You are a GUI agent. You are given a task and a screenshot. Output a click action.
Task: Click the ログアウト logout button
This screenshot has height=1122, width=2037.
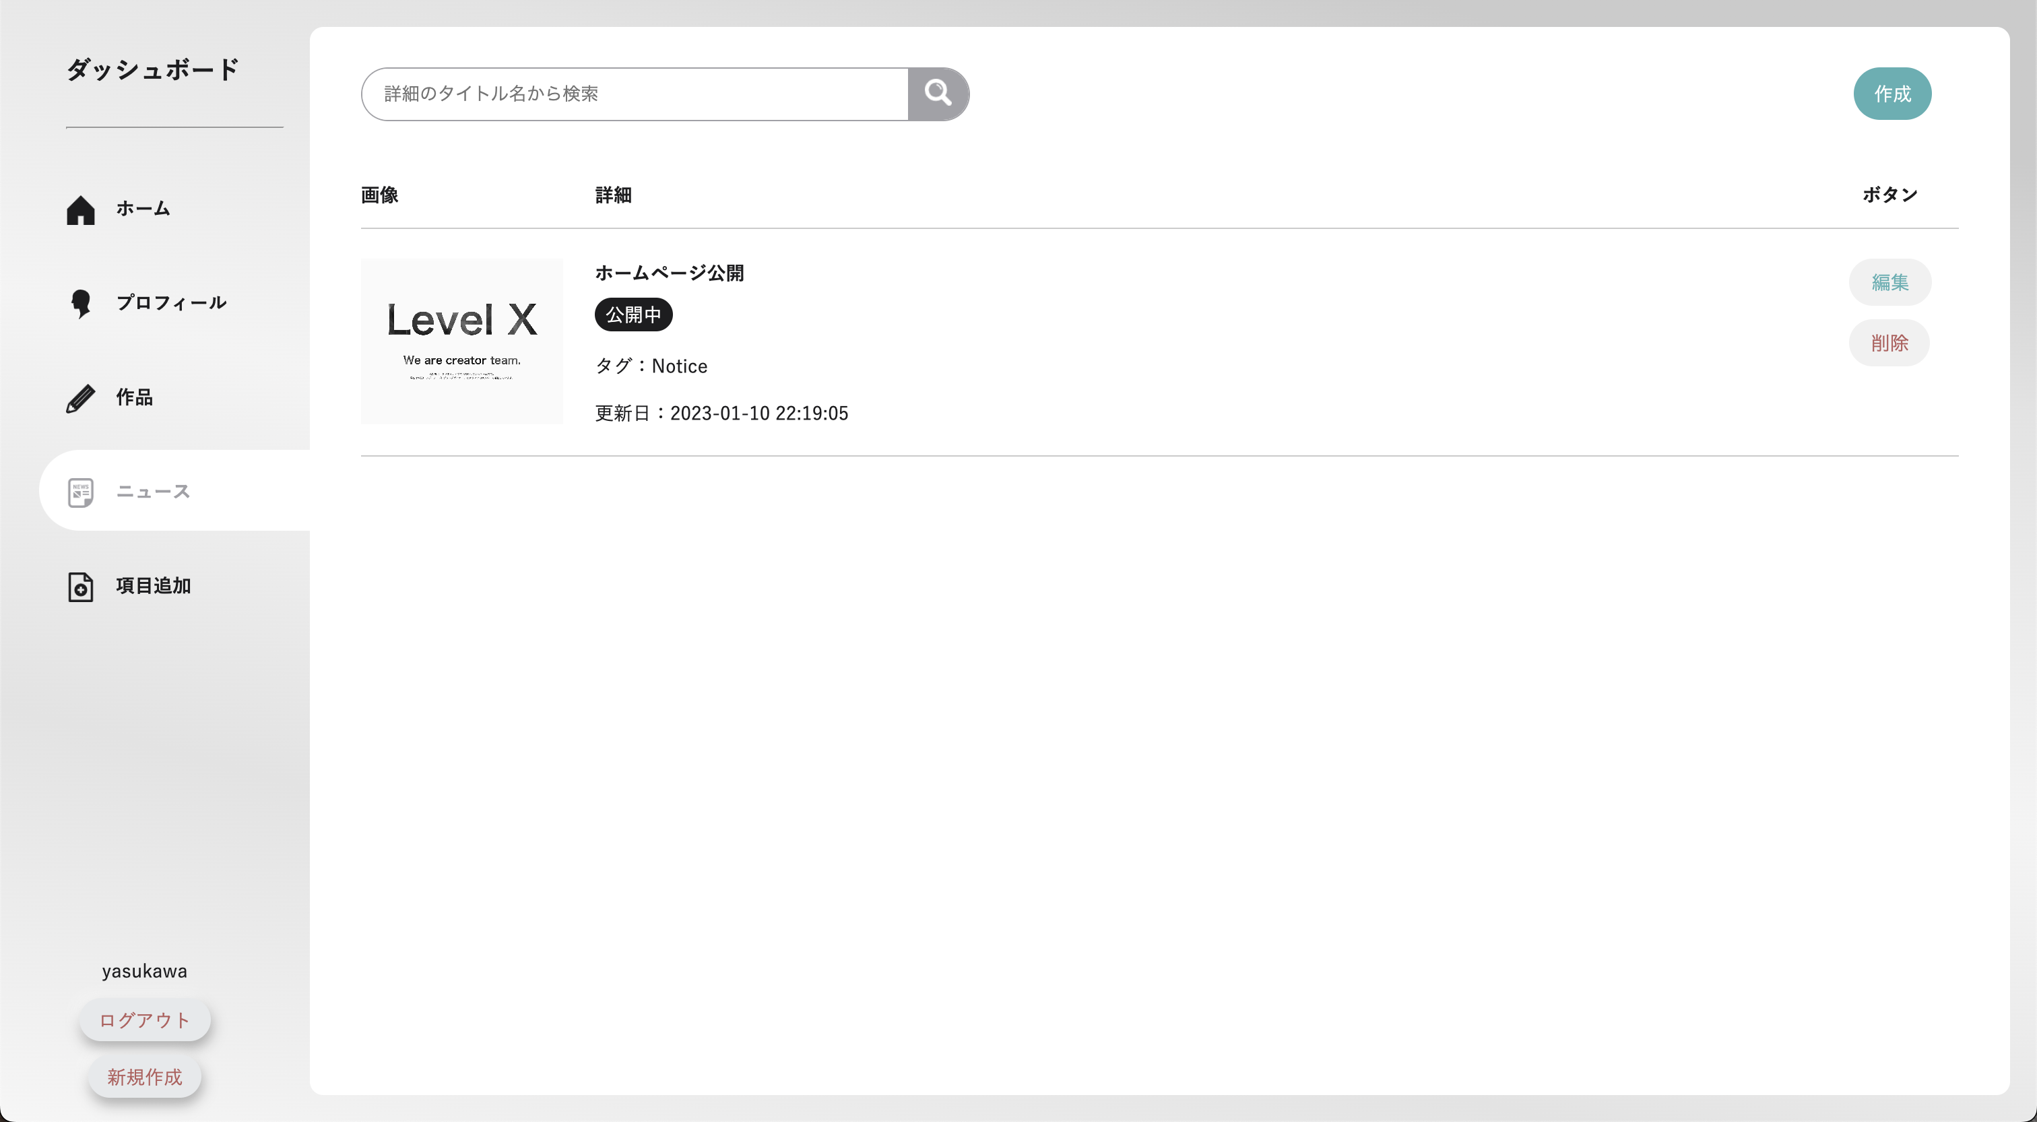(145, 1020)
